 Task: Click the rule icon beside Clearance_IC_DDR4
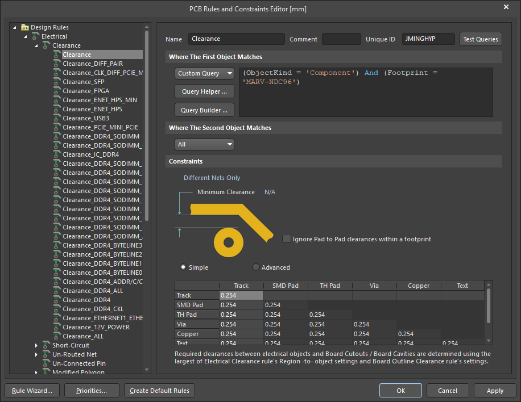pos(57,154)
